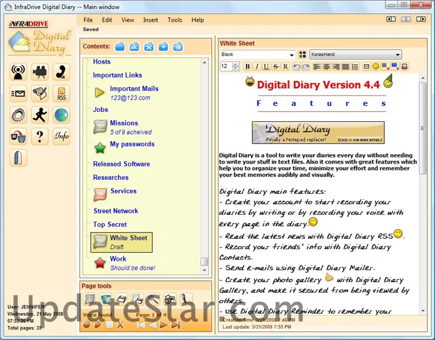435x340 pixels.
Task: Open the telephone contacts sidebar icon
Action: (x=61, y=72)
